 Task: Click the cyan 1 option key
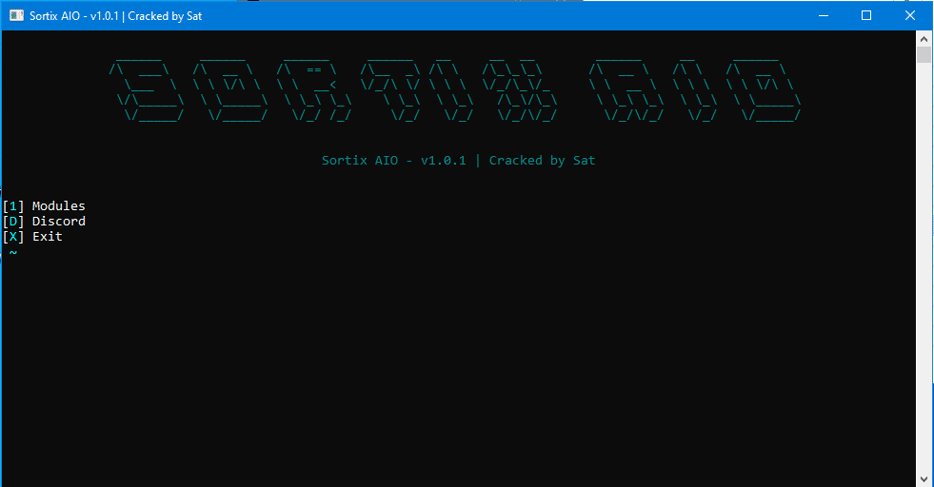click(x=13, y=206)
